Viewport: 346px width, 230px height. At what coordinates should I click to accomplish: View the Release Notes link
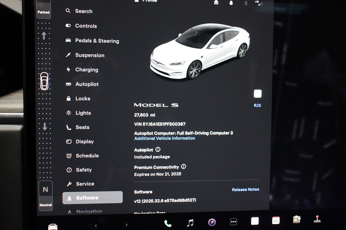pos(245,189)
